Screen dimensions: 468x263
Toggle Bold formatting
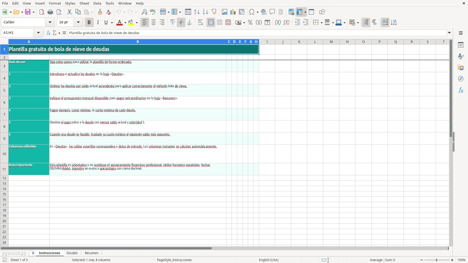(x=89, y=23)
